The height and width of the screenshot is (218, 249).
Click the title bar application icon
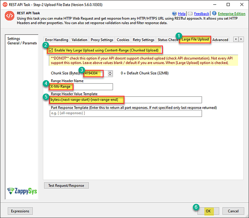tap(5, 4)
